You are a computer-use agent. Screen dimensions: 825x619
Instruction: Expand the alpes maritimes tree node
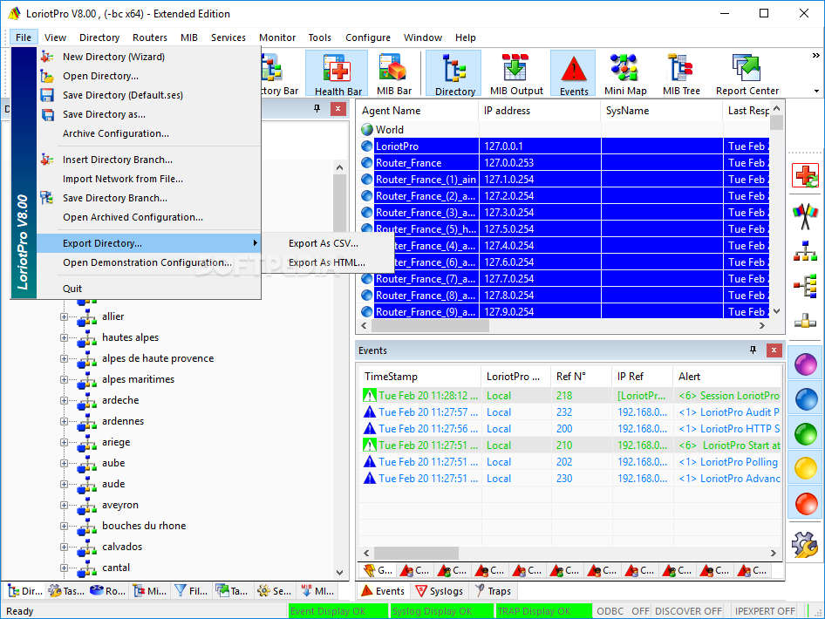coord(64,379)
